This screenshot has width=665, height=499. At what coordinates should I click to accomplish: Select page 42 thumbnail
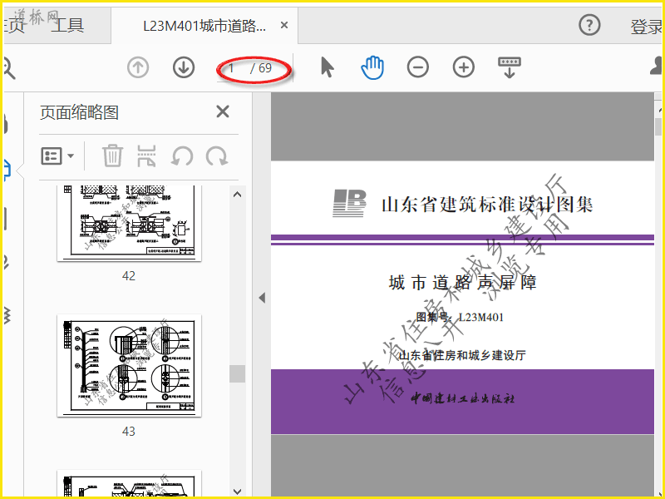pyautogui.click(x=130, y=223)
